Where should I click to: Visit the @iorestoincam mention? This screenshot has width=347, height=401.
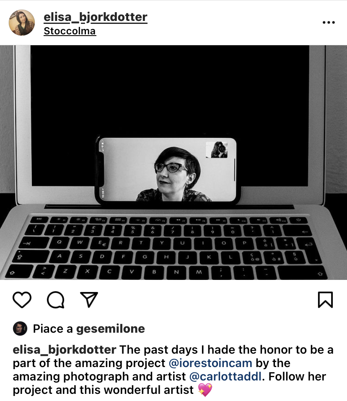(x=210, y=363)
